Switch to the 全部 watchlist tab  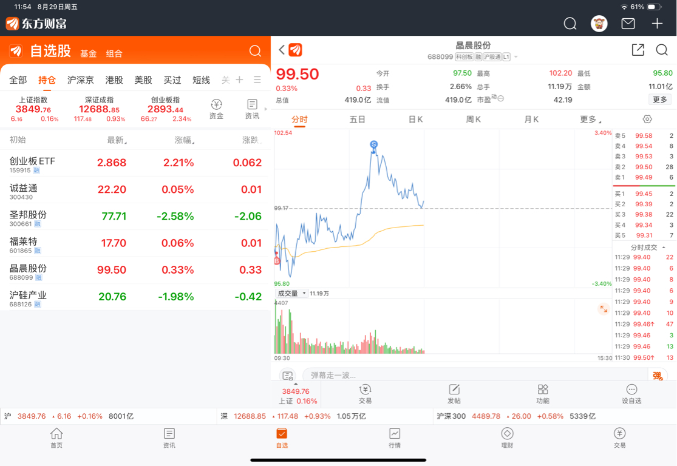tap(18, 80)
